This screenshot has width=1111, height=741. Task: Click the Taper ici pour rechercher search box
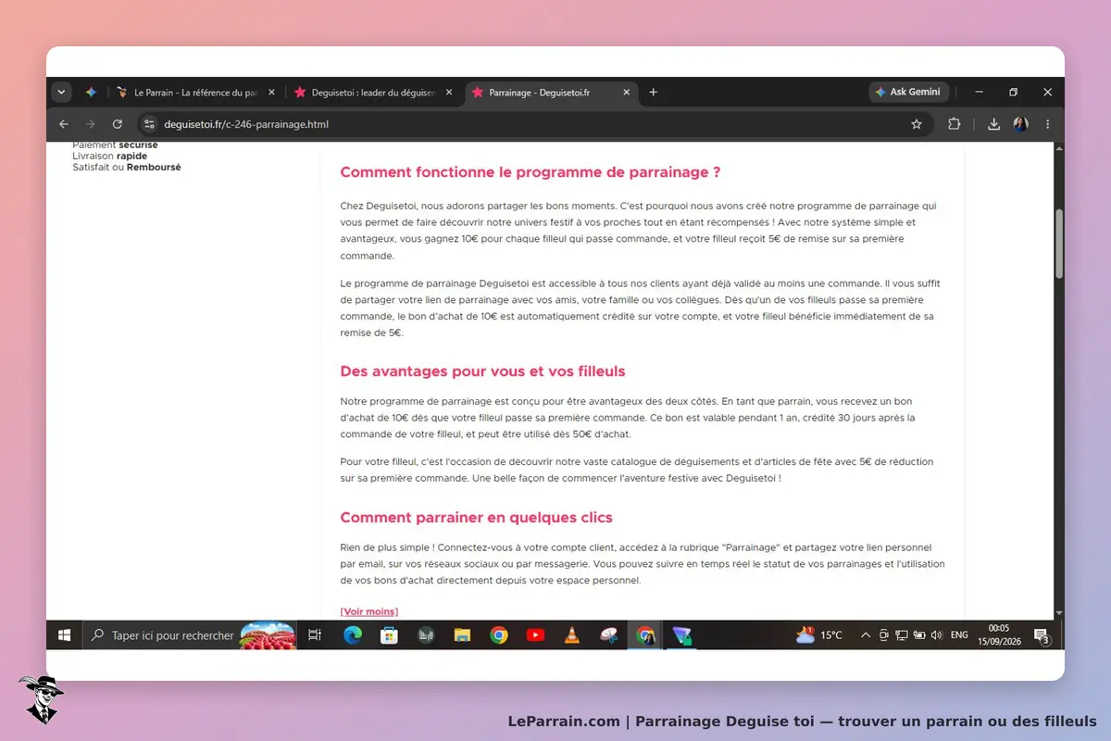point(190,635)
